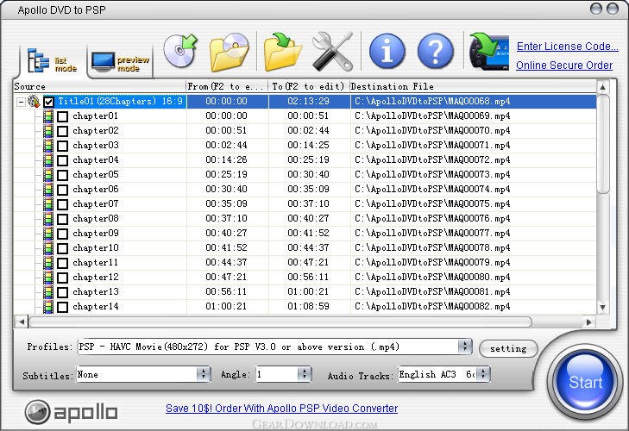629x431 pixels.
Task: Open help question mark icon
Action: (435, 52)
